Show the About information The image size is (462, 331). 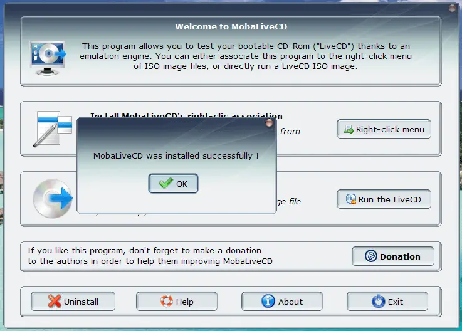coord(282,302)
